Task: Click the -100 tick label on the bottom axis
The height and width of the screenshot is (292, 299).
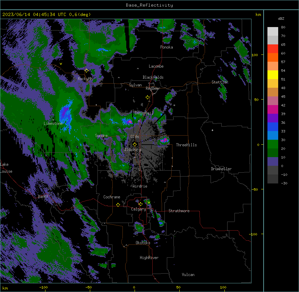Action: click(x=44, y=287)
